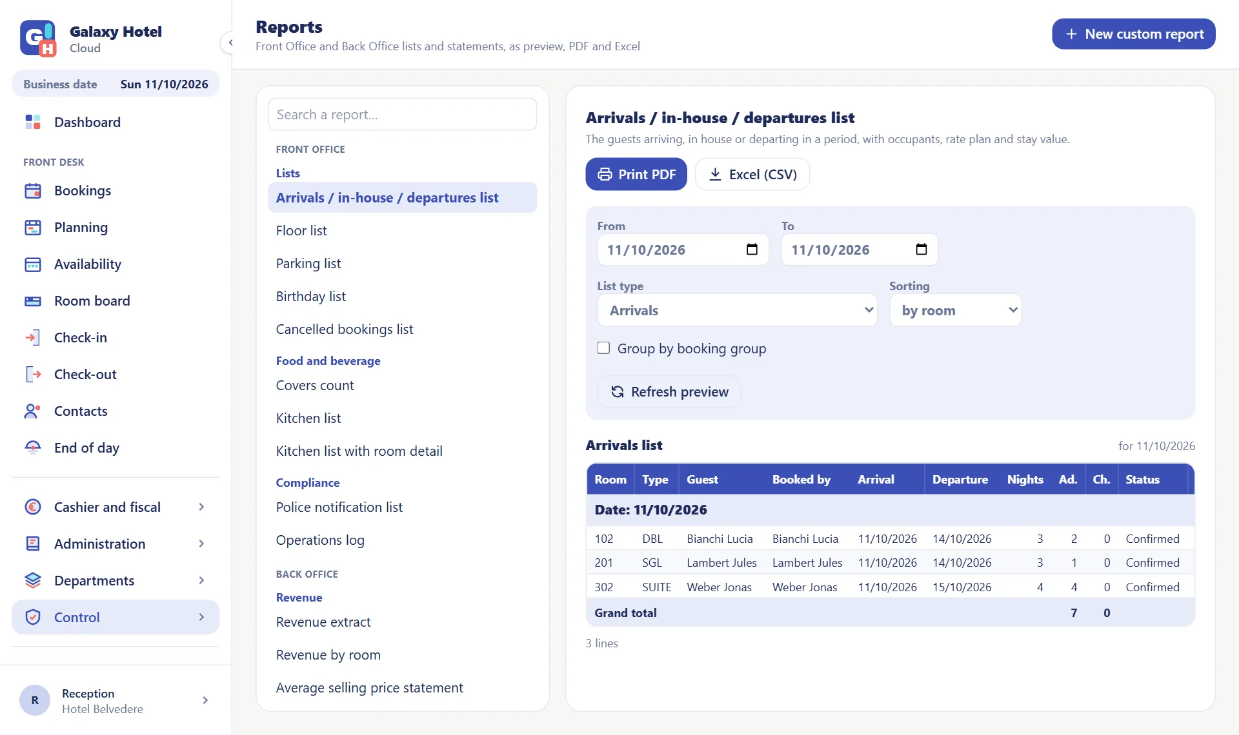
Task: Click the From date input field
Action: tap(683, 250)
